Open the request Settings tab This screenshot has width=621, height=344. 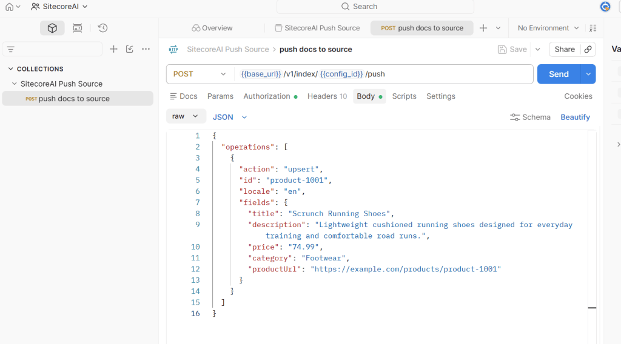coord(441,96)
